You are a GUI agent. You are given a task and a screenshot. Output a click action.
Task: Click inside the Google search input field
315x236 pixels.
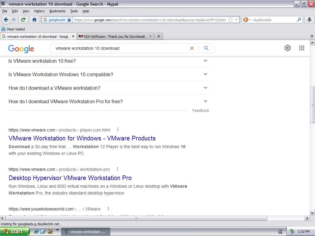click(x=121, y=48)
